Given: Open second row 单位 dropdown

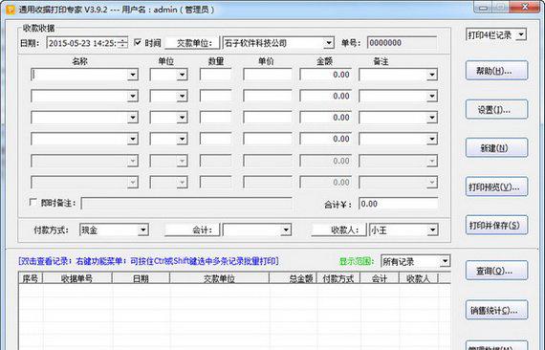Looking at the screenshot, I should [x=182, y=97].
